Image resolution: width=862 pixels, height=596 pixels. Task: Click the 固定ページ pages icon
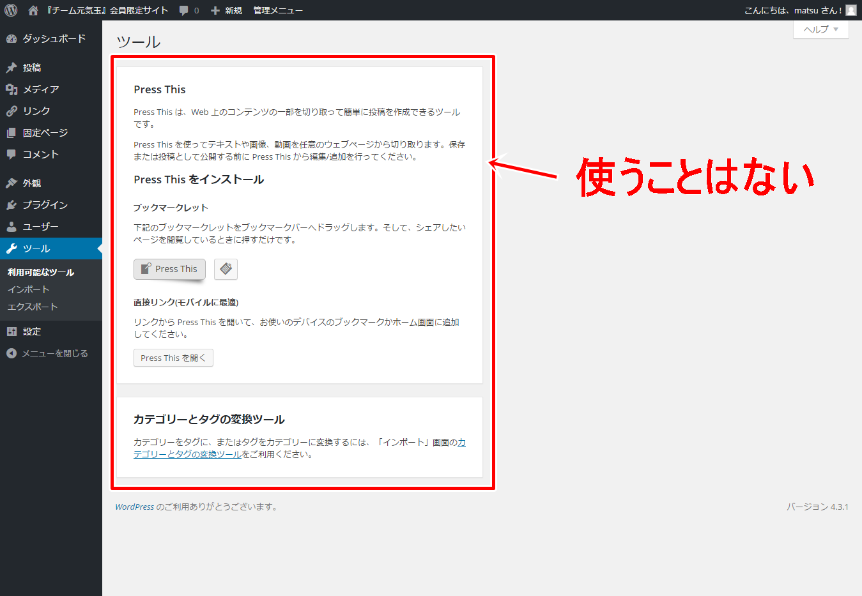pos(12,133)
